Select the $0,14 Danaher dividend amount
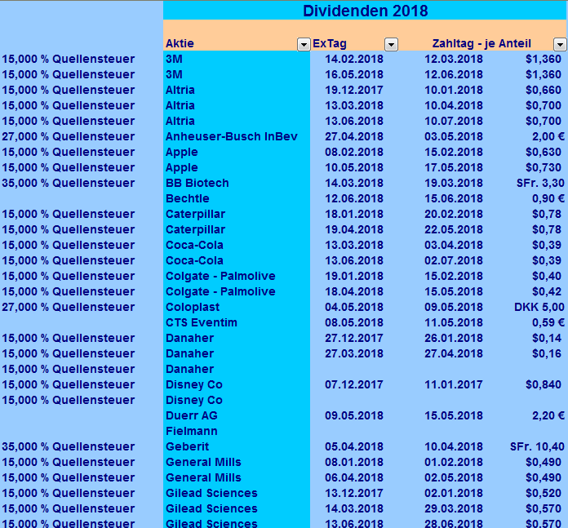This screenshot has height=528, width=568. (547, 338)
